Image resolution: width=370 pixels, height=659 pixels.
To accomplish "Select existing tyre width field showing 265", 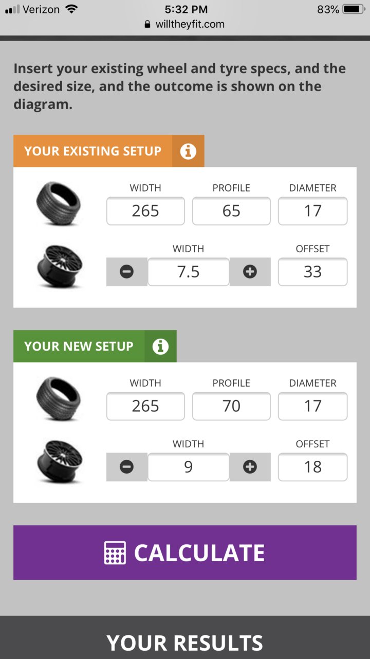I will pos(145,211).
